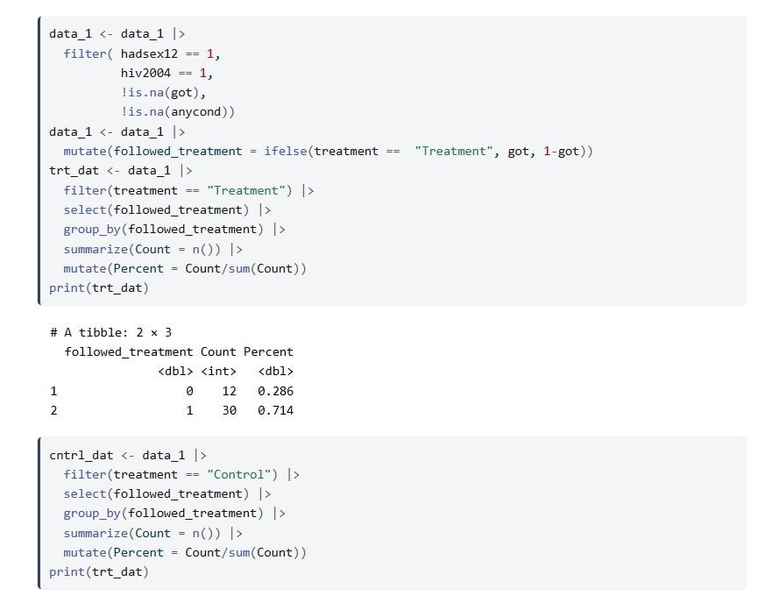Click the 0.714 percent value

pos(275,410)
